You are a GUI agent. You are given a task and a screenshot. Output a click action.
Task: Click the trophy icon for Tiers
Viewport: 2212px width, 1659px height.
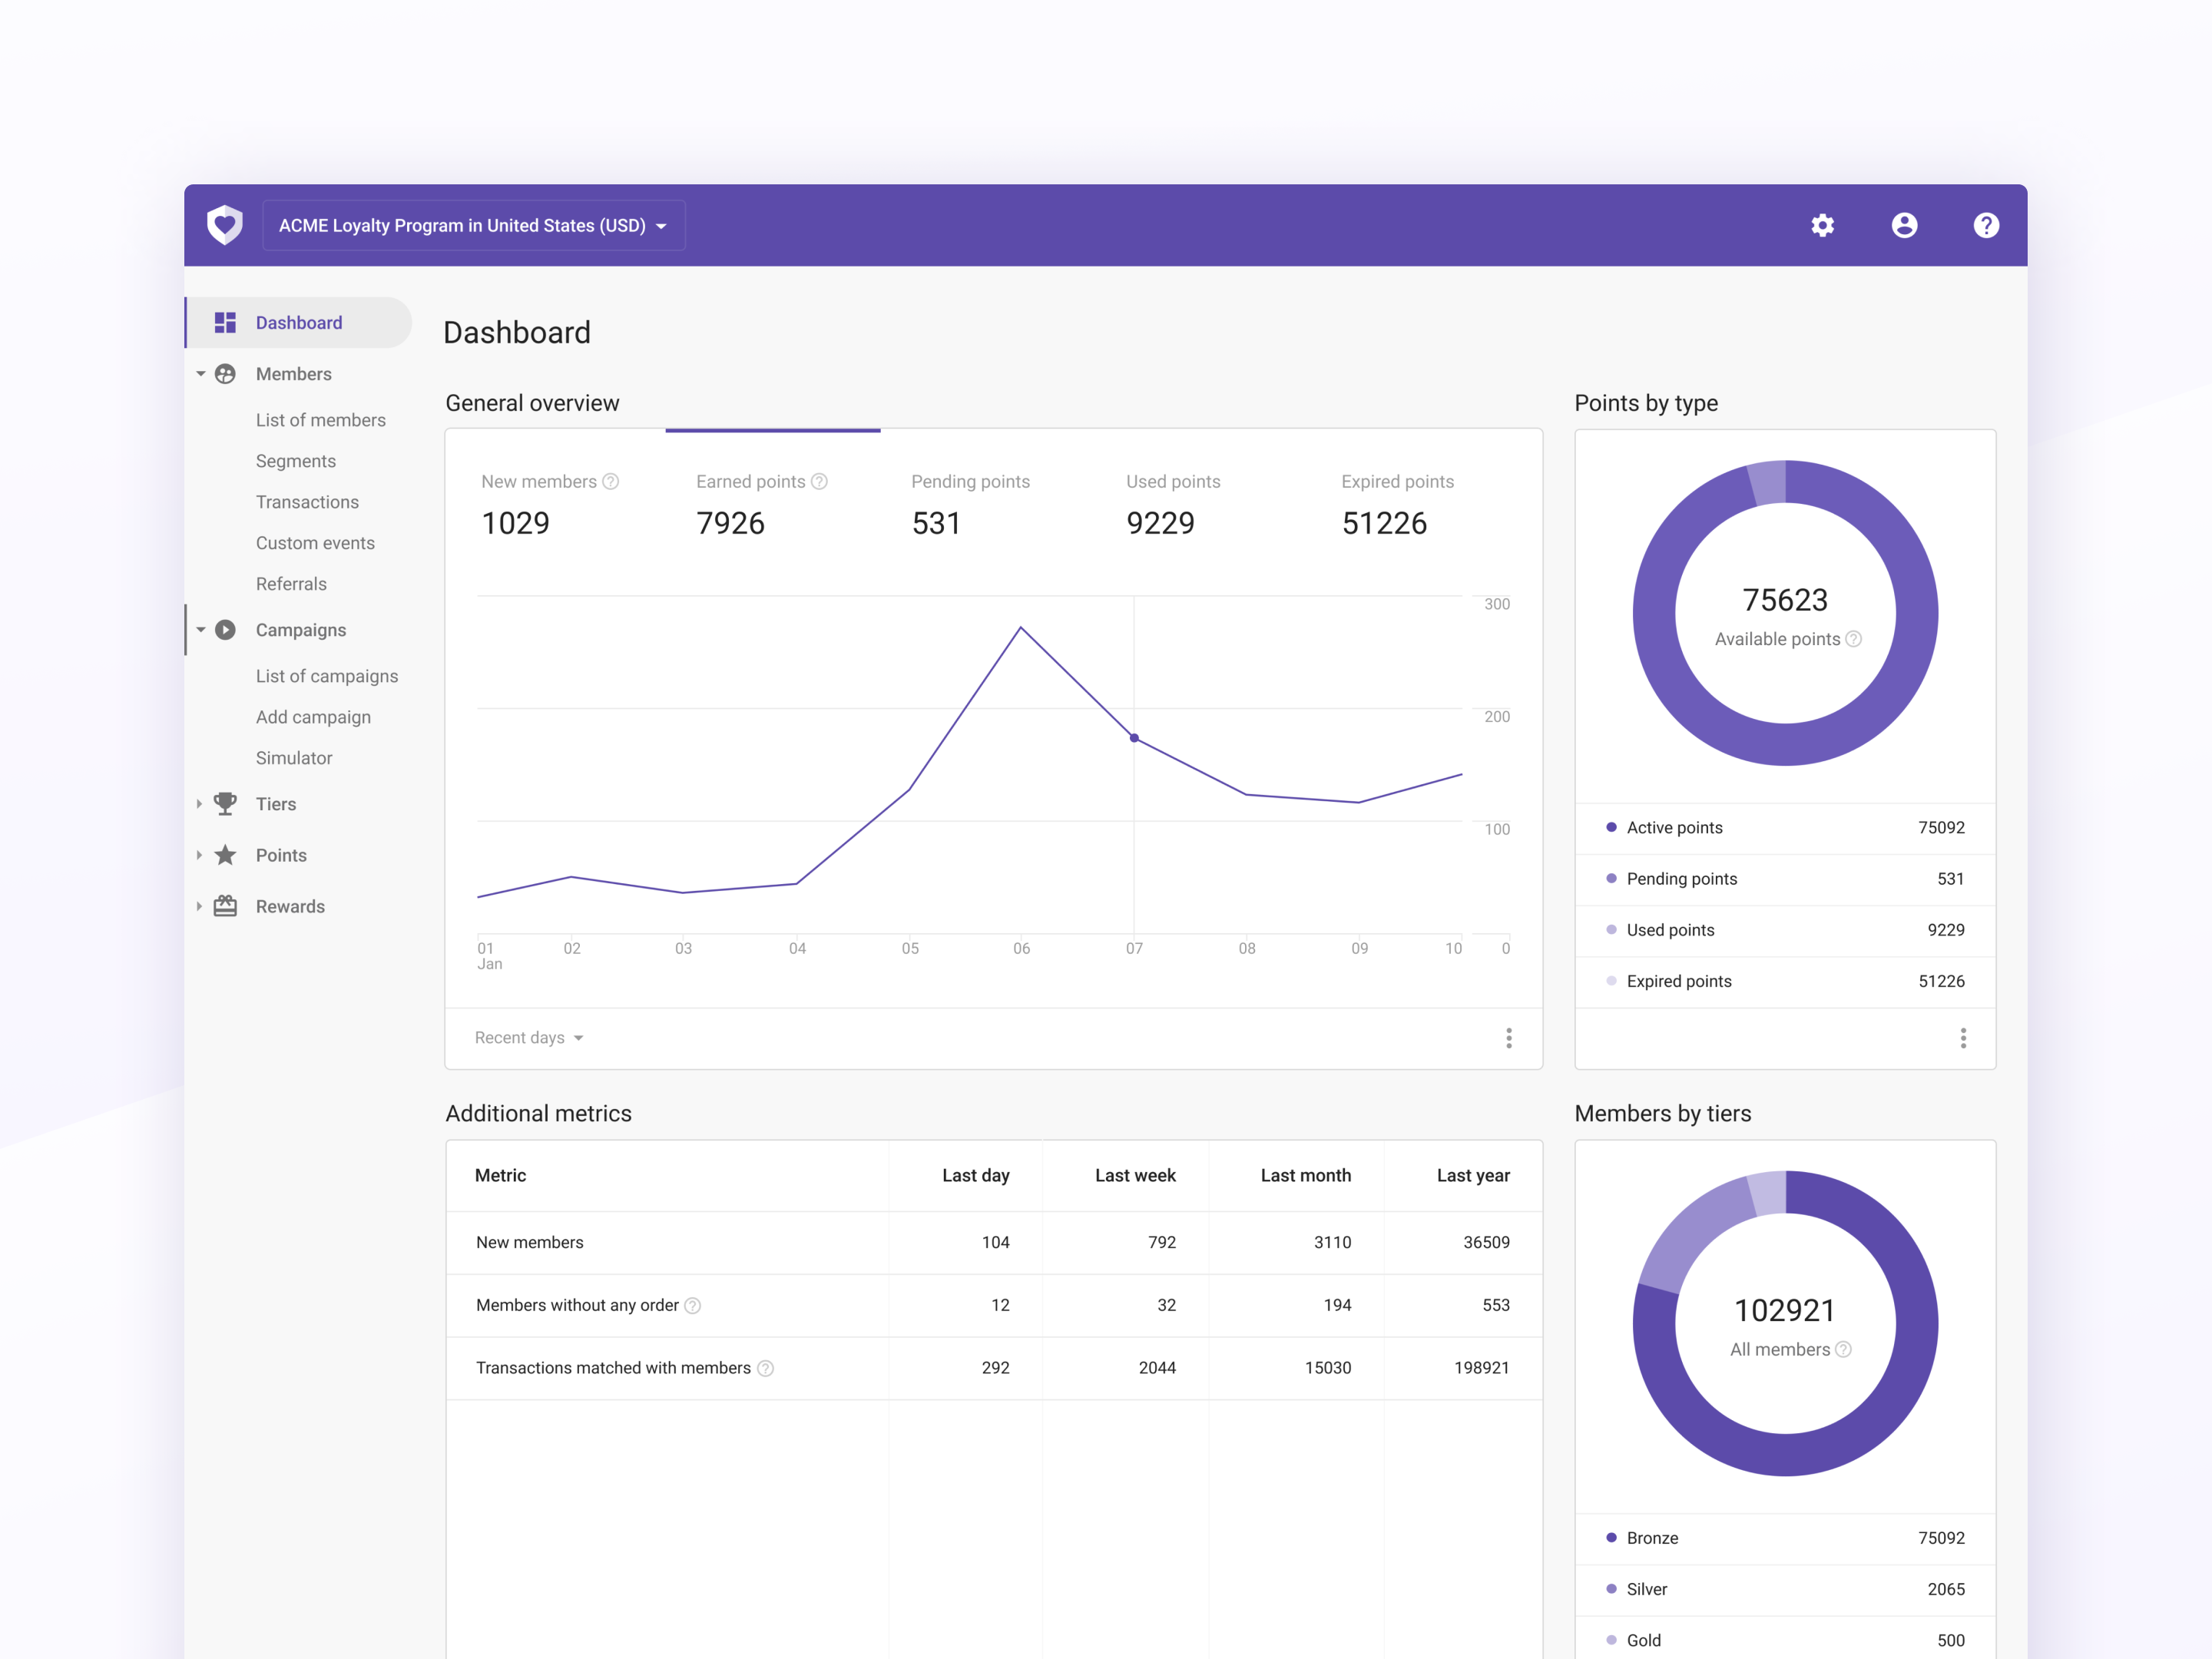point(226,804)
